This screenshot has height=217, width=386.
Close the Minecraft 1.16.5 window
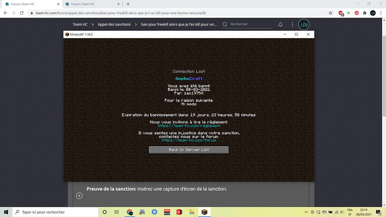pos(308,34)
